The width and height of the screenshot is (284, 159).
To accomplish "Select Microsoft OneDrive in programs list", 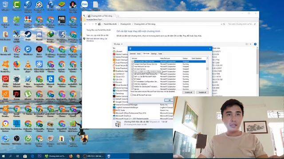I will click(123, 116).
